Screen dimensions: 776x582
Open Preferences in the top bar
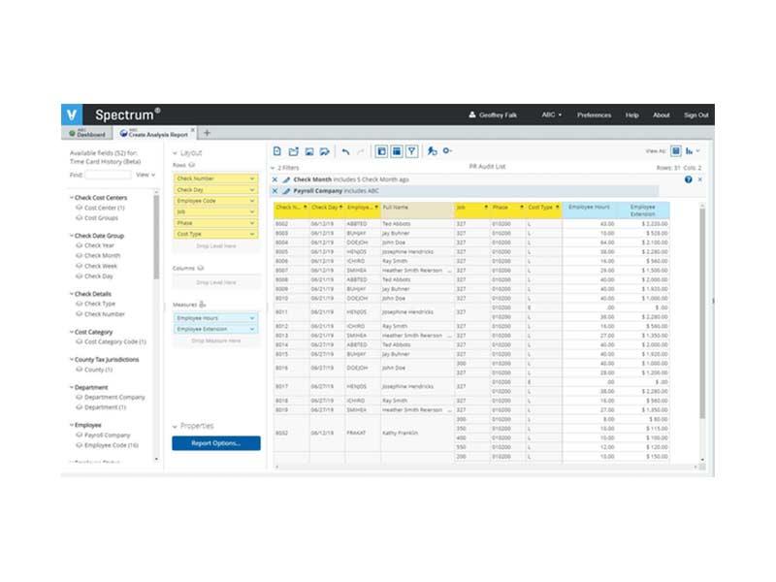(x=594, y=114)
